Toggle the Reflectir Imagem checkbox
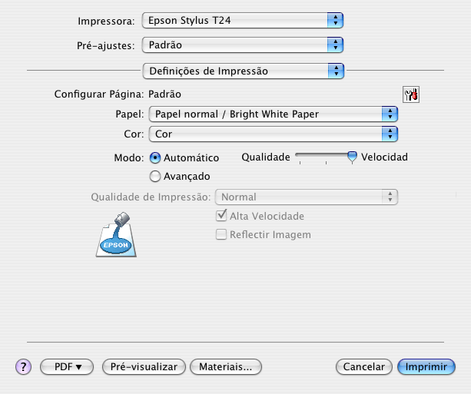The width and height of the screenshot is (471, 394). (221, 234)
